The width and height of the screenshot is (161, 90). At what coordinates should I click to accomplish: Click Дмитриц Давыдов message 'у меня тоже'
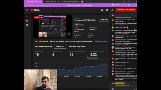(125, 71)
